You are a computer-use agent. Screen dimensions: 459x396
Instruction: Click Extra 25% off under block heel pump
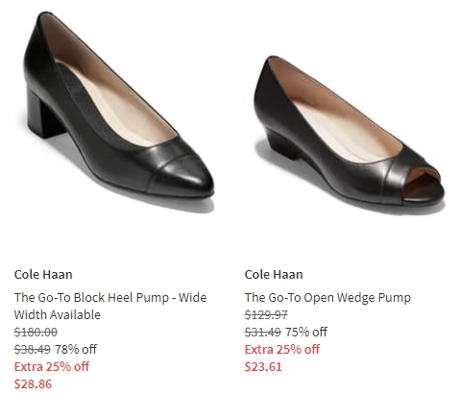point(52,366)
